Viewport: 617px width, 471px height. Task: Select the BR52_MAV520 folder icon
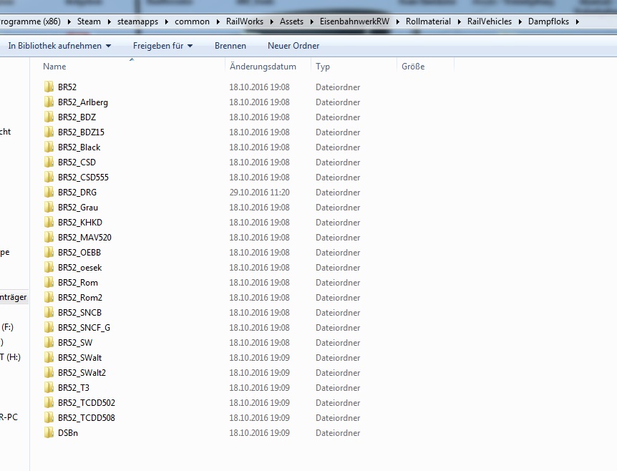49,237
